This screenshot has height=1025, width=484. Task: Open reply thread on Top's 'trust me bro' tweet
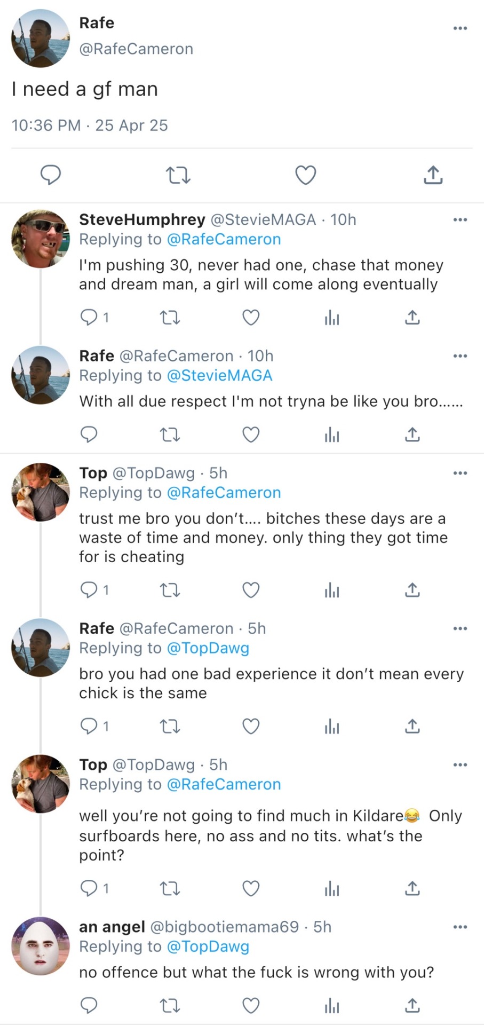pyautogui.click(x=89, y=590)
